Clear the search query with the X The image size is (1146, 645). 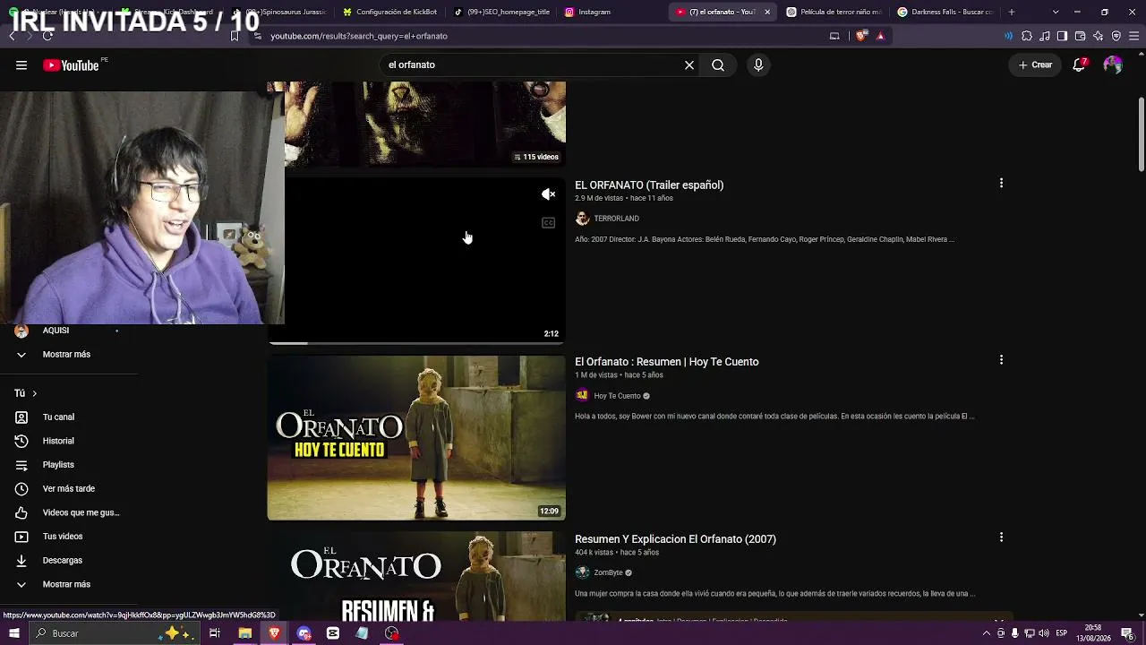pyautogui.click(x=689, y=65)
